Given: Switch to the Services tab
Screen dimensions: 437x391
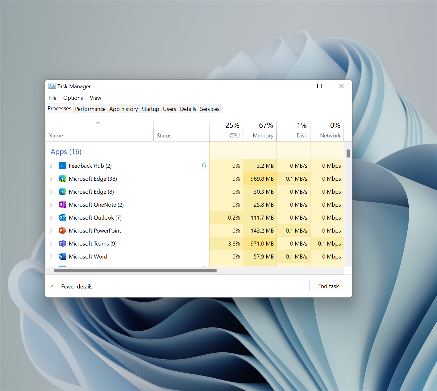Looking at the screenshot, I should [x=210, y=109].
